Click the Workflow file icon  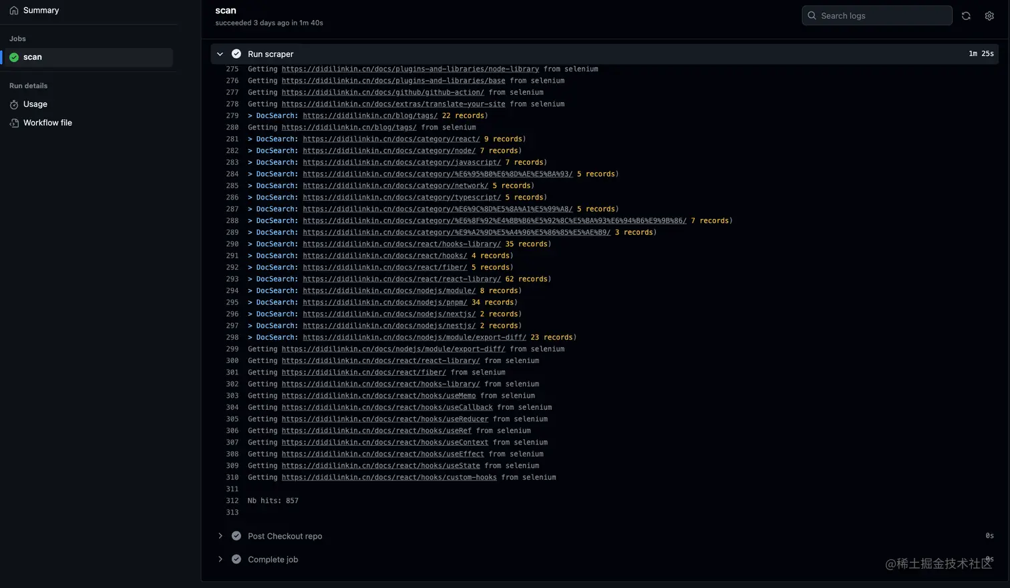14,123
